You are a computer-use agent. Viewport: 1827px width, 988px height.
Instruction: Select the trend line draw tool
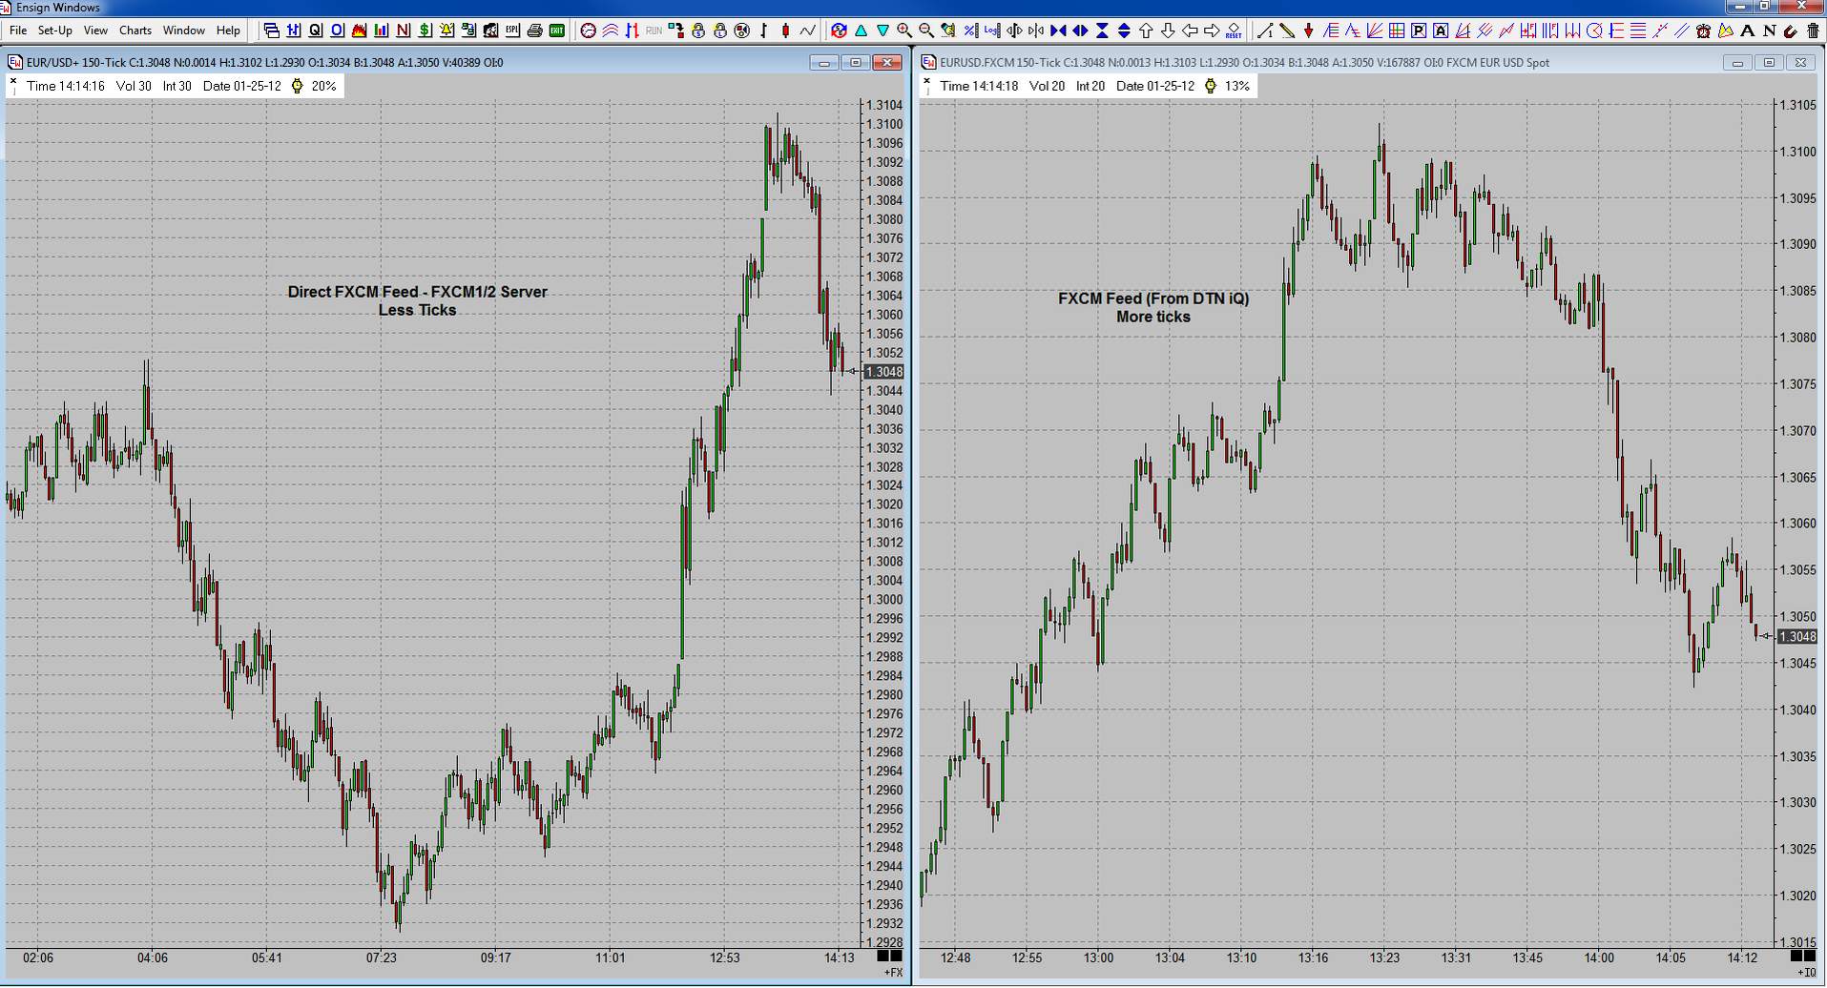pyautogui.click(x=1265, y=31)
